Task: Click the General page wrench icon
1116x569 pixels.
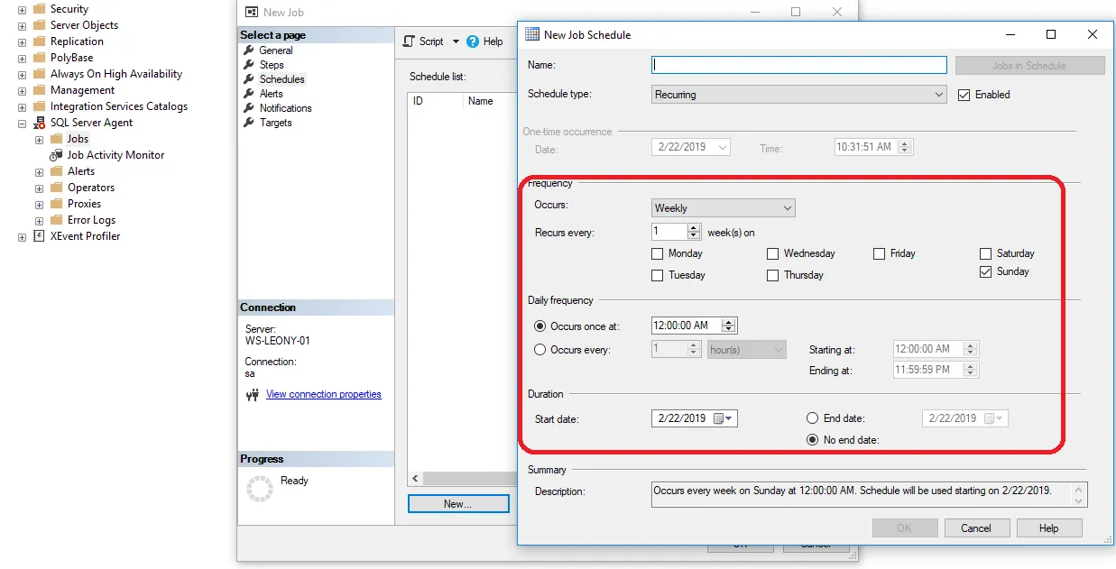Action: coord(249,50)
